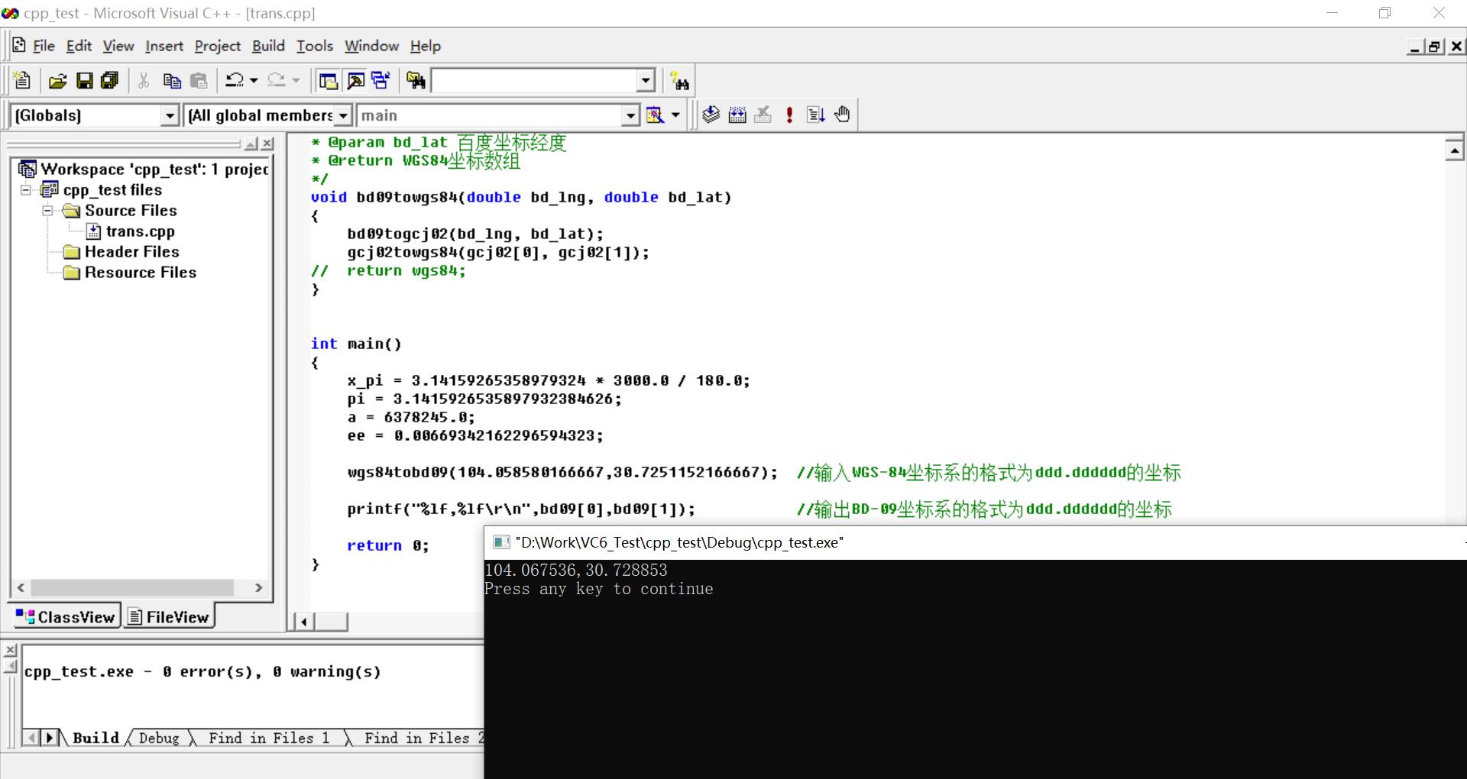Minimize the trans.cpp document window
1467x779 pixels.
(1415, 47)
